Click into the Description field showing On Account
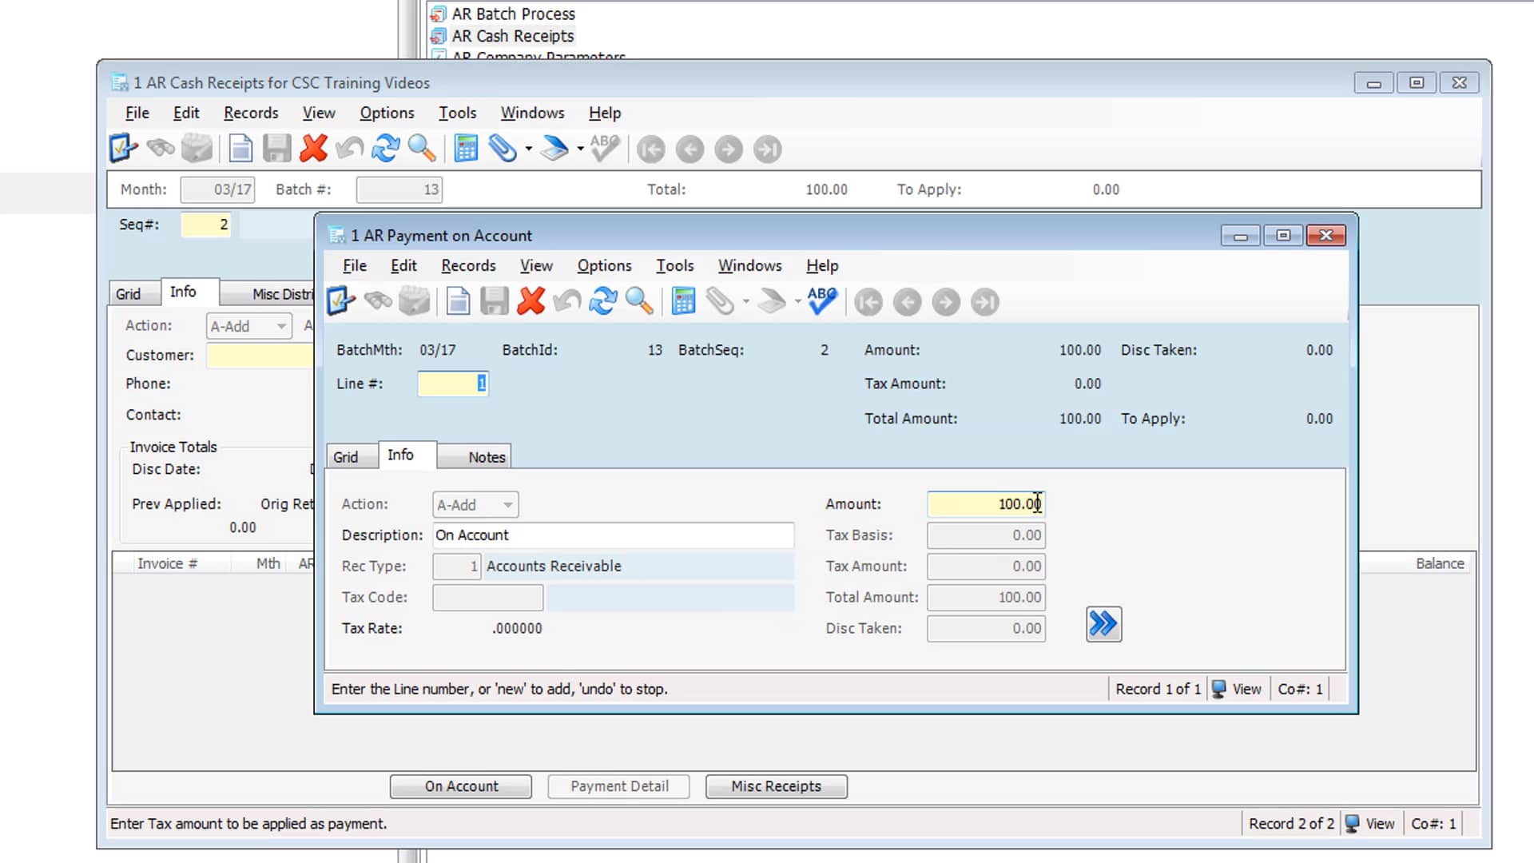1534x863 pixels. [x=613, y=535]
